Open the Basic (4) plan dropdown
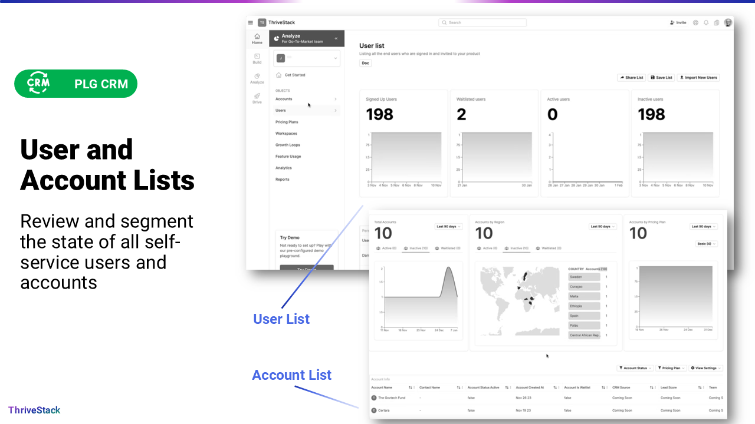The image size is (755, 424). coord(707,243)
